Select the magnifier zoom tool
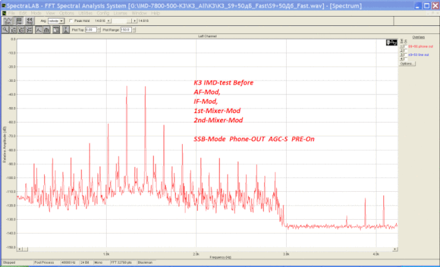This screenshot has width=440, height=267. pos(5,30)
